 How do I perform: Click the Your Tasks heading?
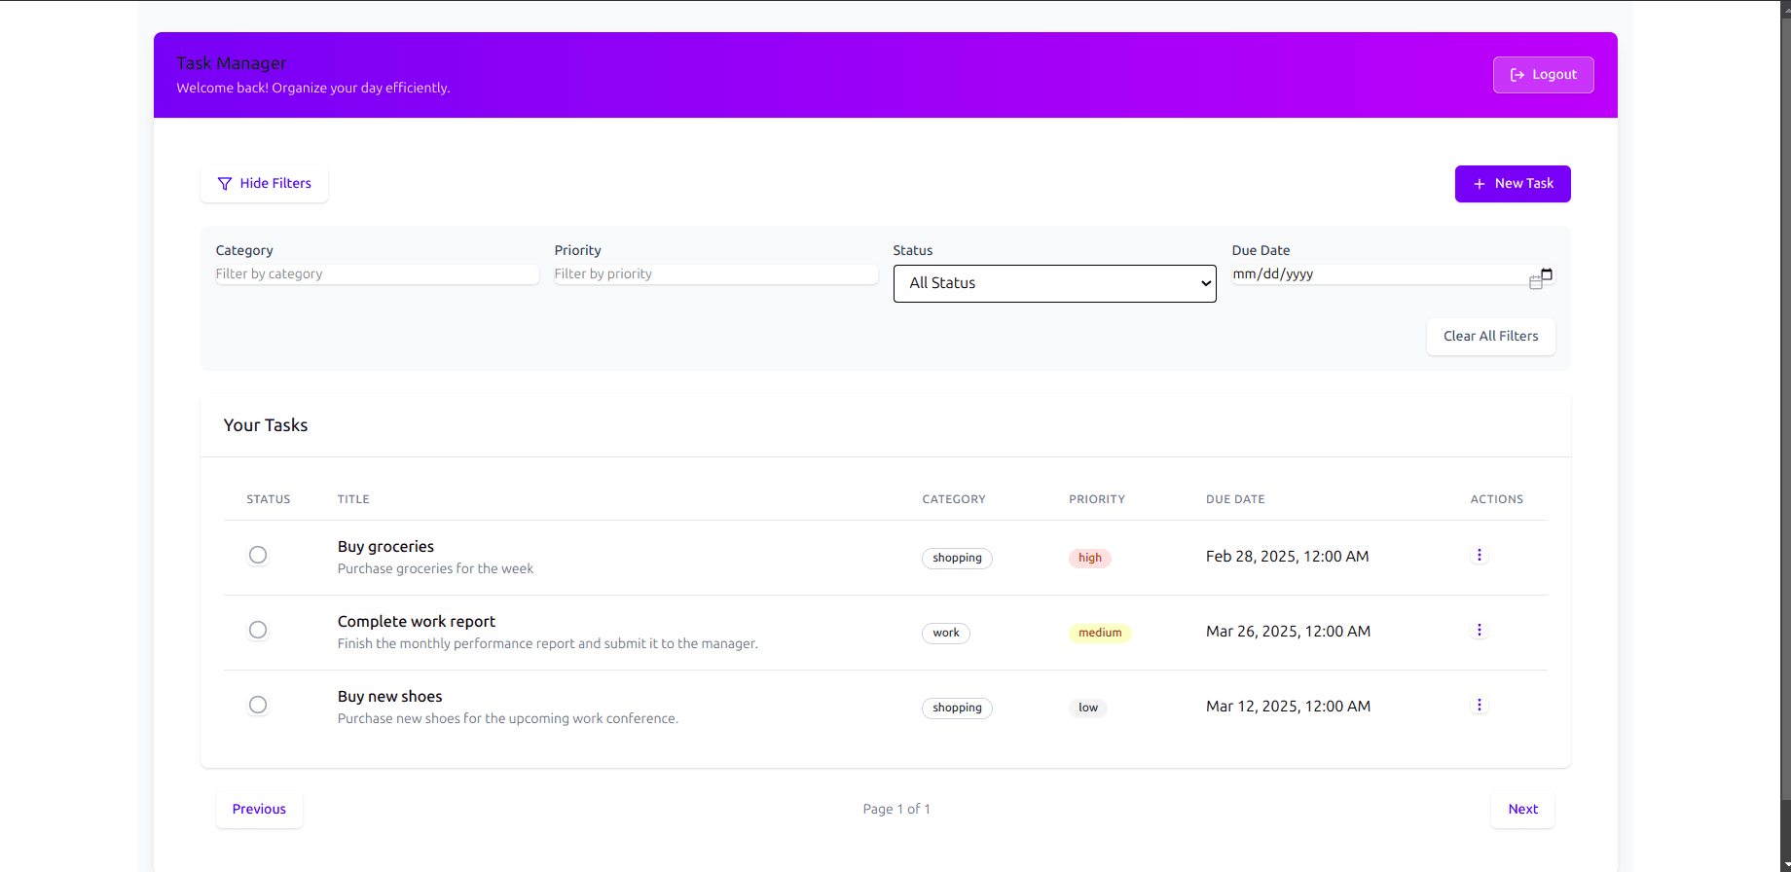pyautogui.click(x=266, y=425)
